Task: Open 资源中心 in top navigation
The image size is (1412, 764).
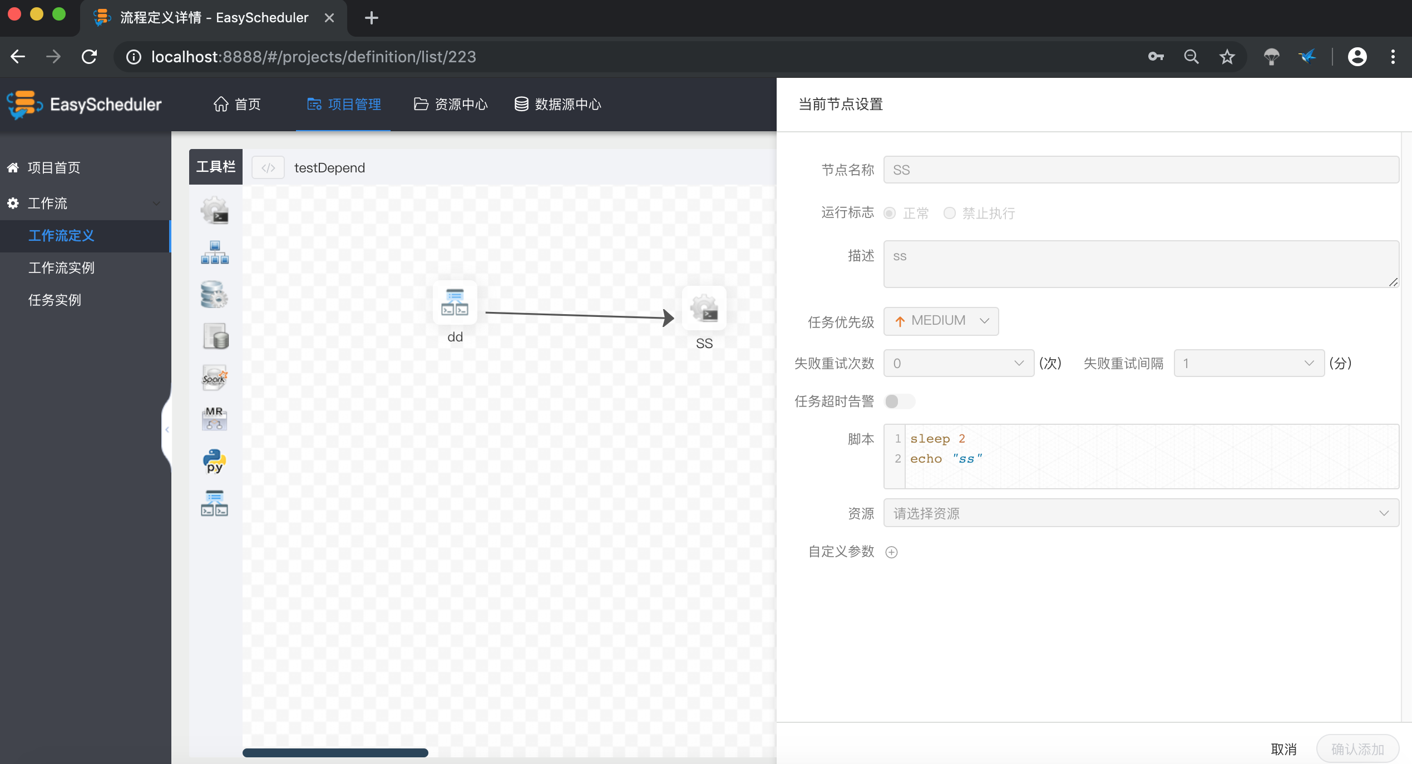Action: (451, 104)
